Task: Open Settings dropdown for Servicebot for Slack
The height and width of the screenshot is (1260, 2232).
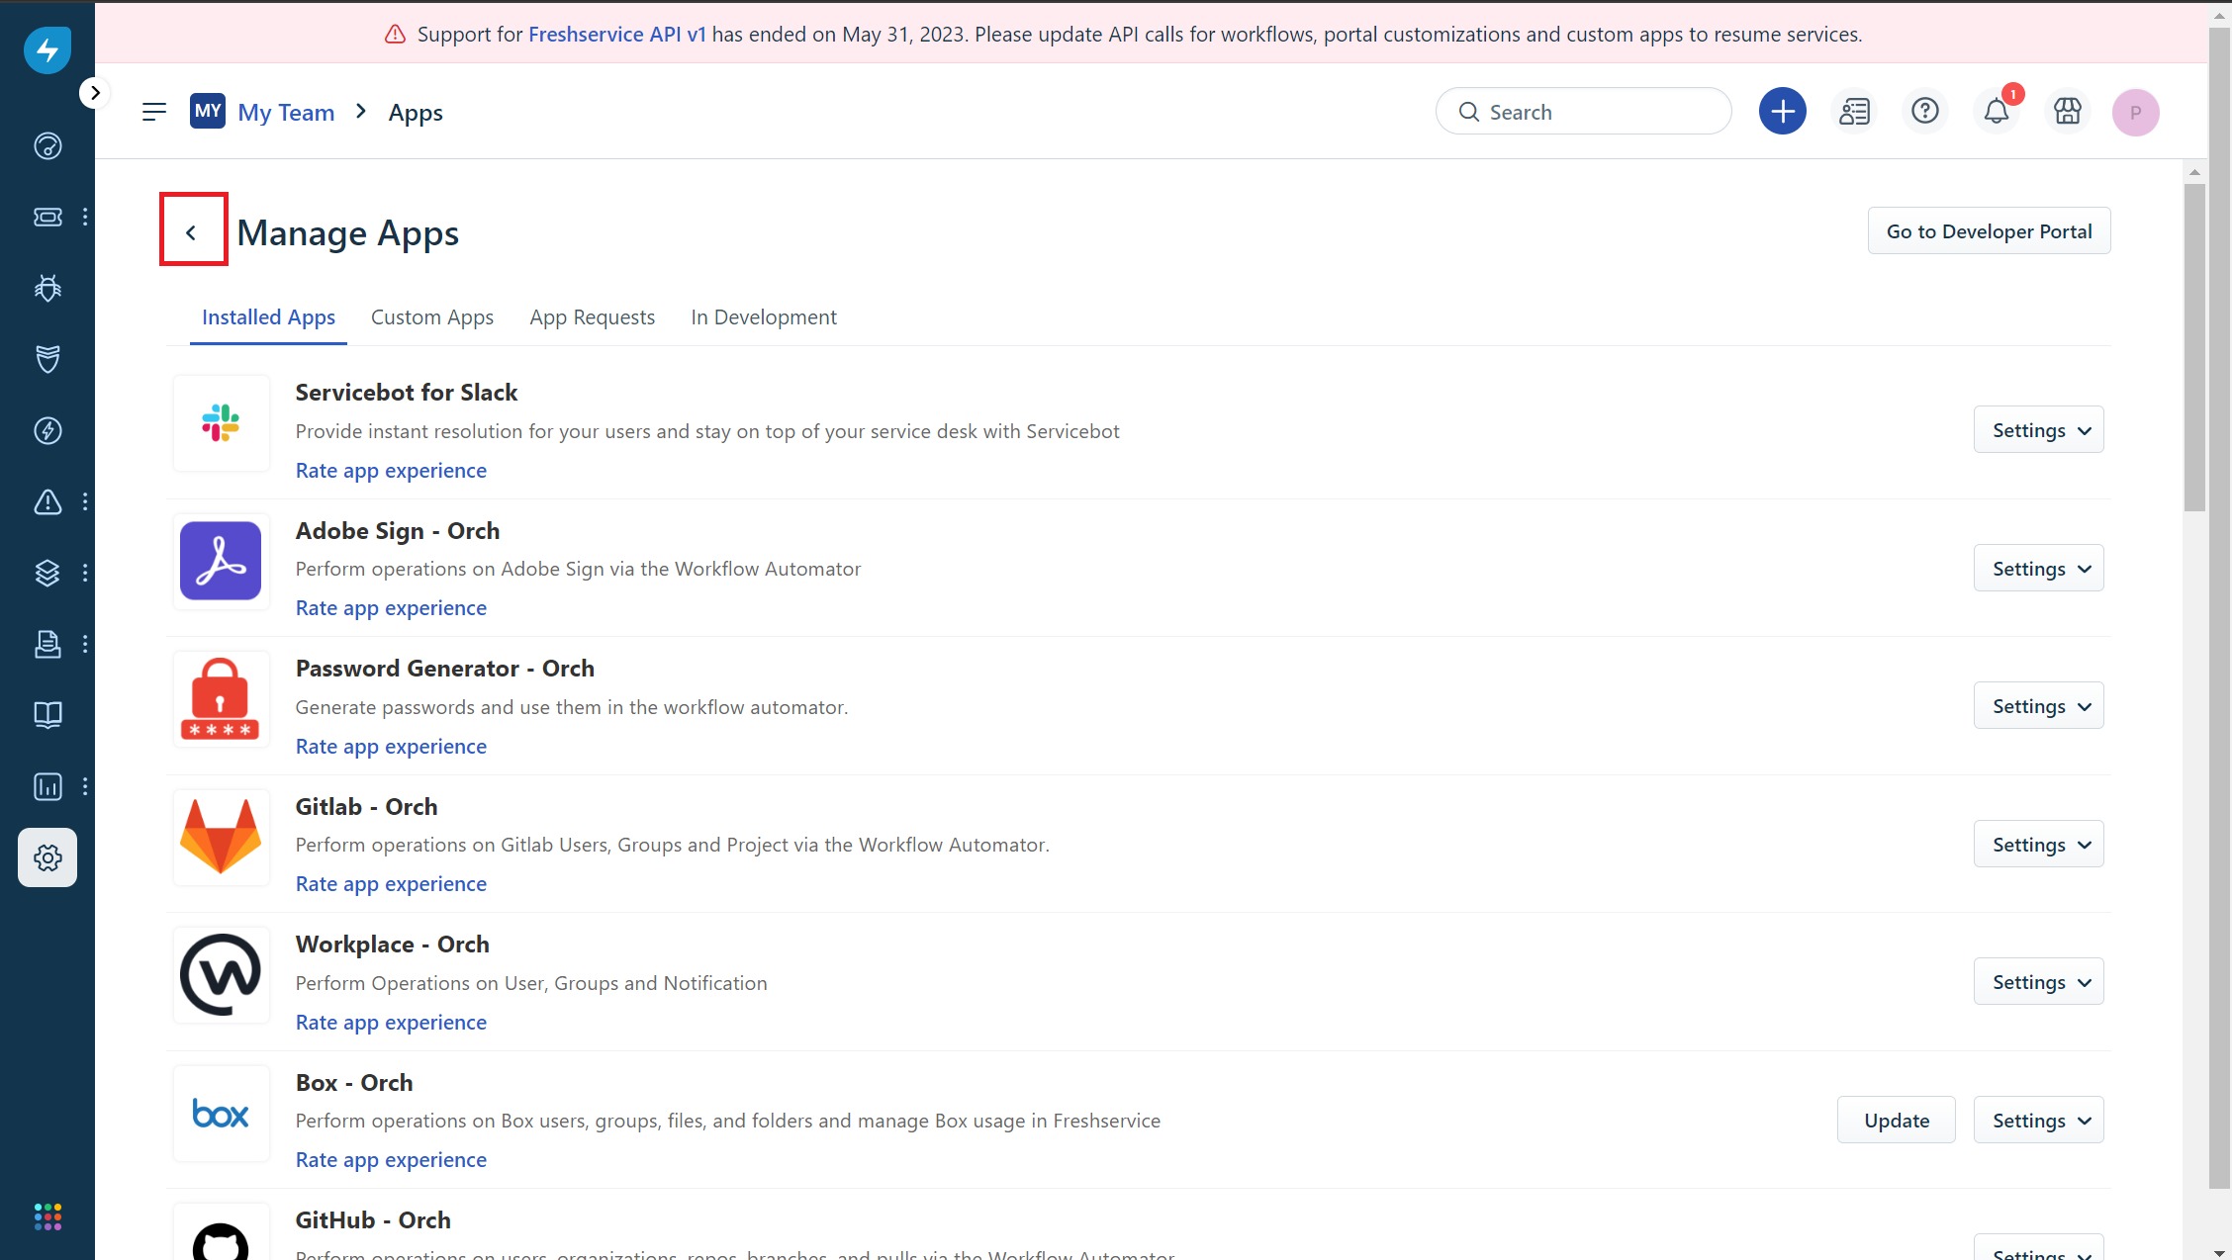Action: coord(2039,430)
